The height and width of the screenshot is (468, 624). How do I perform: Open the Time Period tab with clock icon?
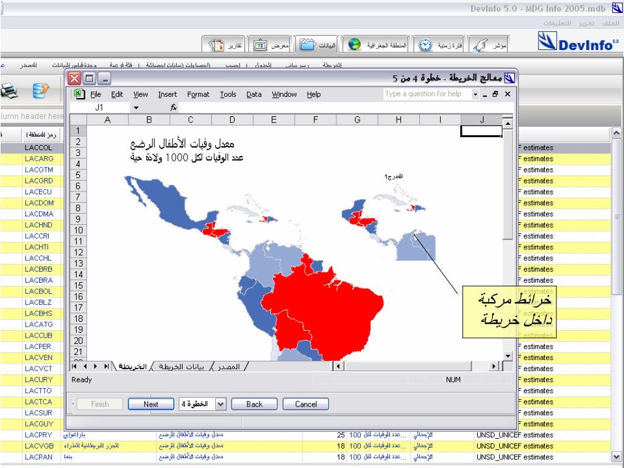440,45
